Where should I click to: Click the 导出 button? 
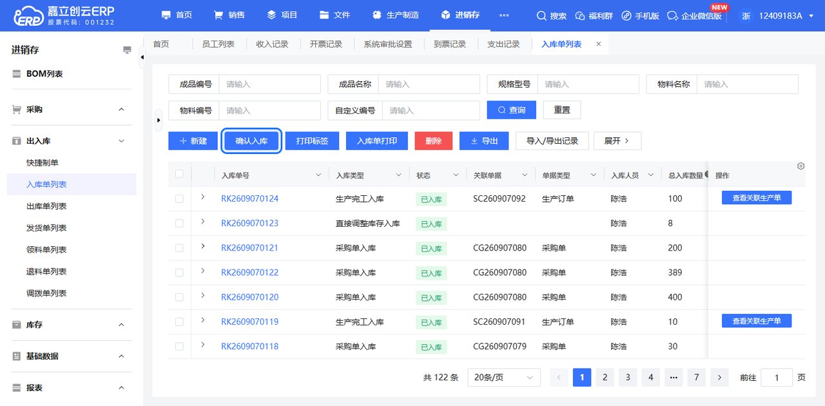pyautogui.click(x=484, y=140)
